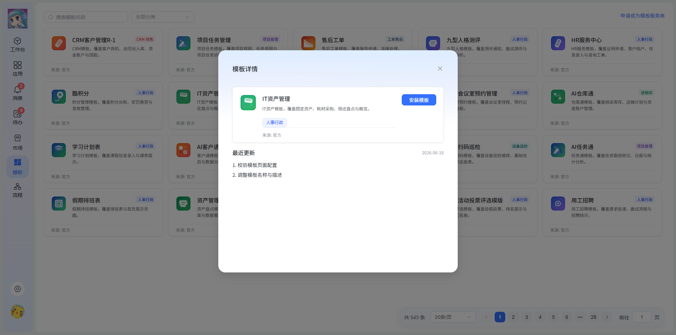The height and width of the screenshot is (335, 676).
Task: Focus the 搜索模板名称 search field
Action: [86, 17]
